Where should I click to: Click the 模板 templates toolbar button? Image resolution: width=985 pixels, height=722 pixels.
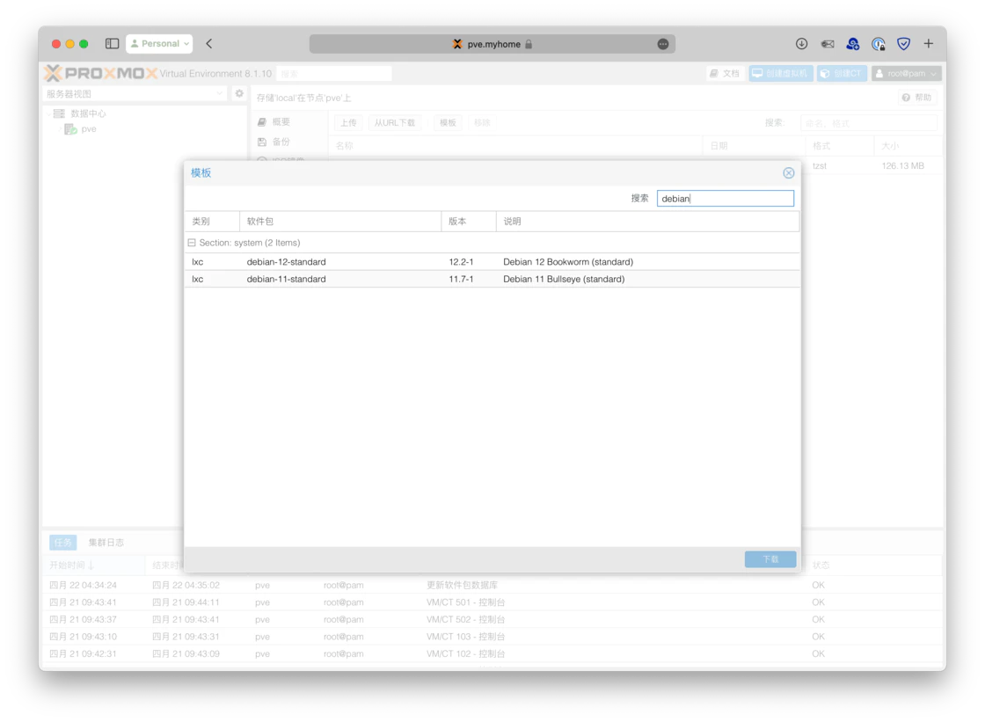coord(448,122)
